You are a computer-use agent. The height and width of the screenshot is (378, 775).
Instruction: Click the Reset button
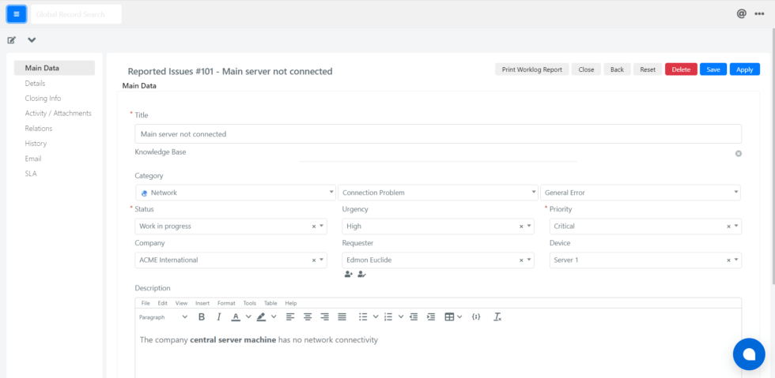tap(648, 69)
